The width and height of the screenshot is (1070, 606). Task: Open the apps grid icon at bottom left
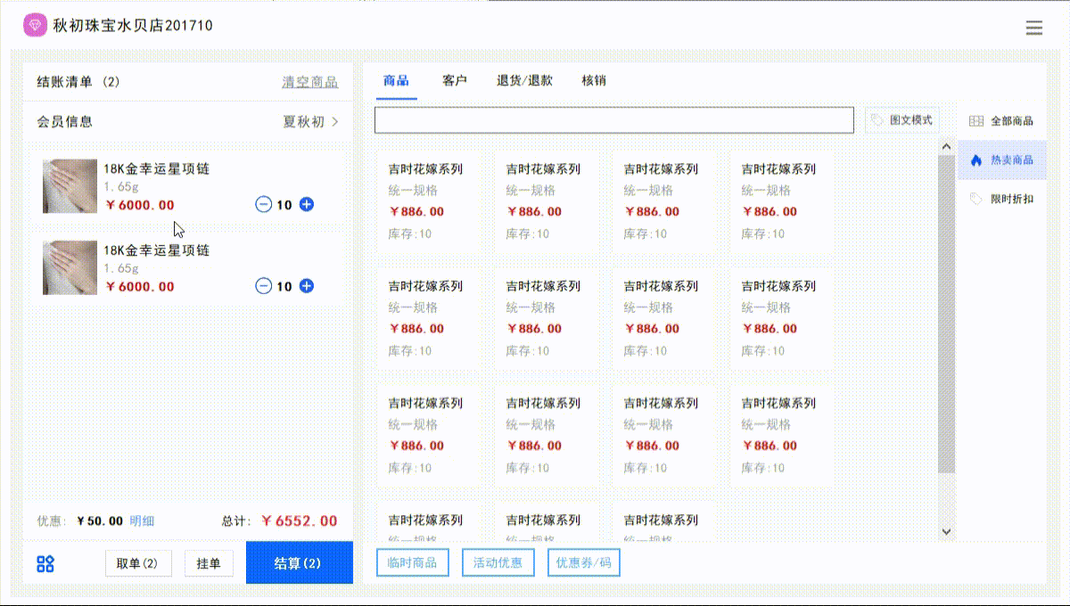45,562
